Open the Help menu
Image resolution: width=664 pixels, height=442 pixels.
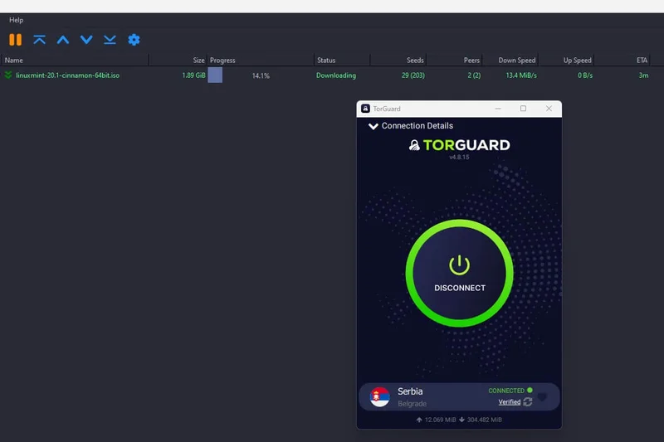click(x=16, y=20)
